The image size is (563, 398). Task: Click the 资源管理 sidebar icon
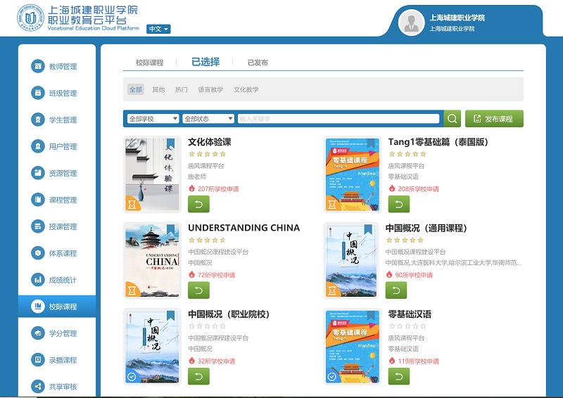38,173
